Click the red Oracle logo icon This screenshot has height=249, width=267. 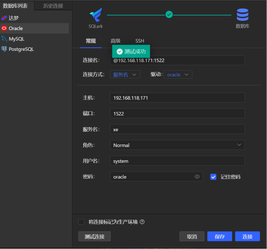pyautogui.click(x=4, y=28)
